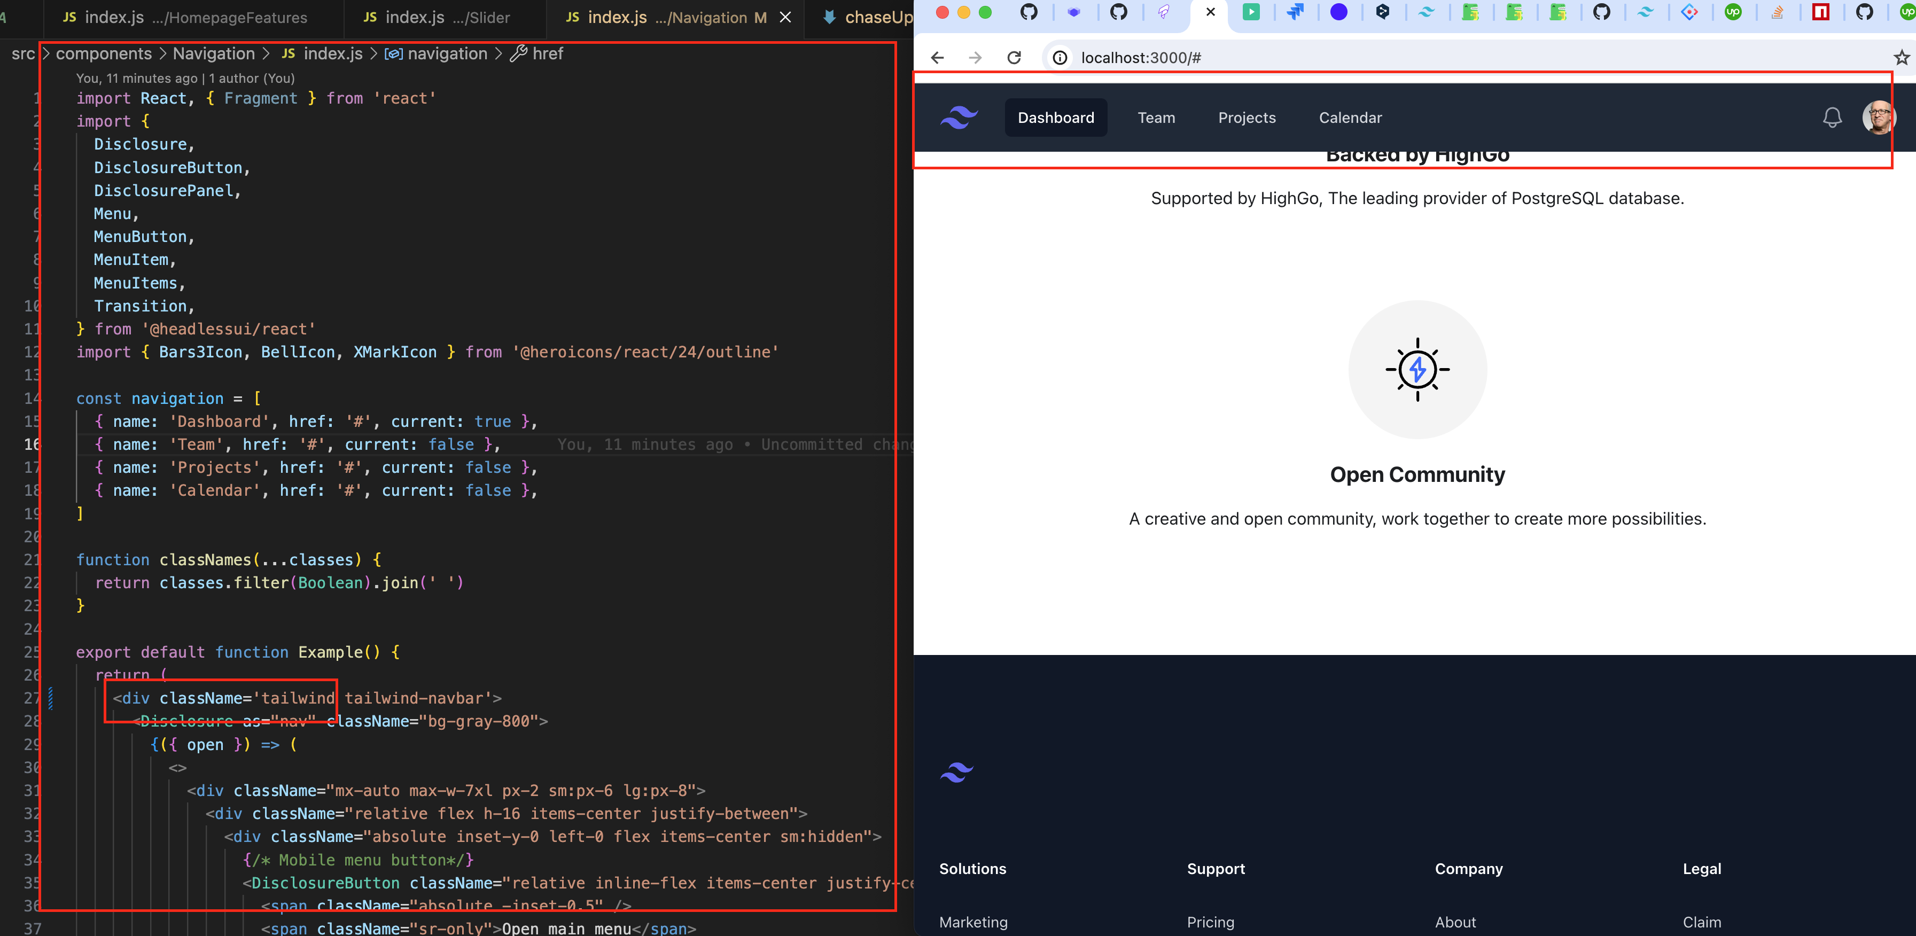Image resolution: width=1916 pixels, height=936 pixels.
Task: Click the classNames function definition line
Action: (x=229, y=560)
